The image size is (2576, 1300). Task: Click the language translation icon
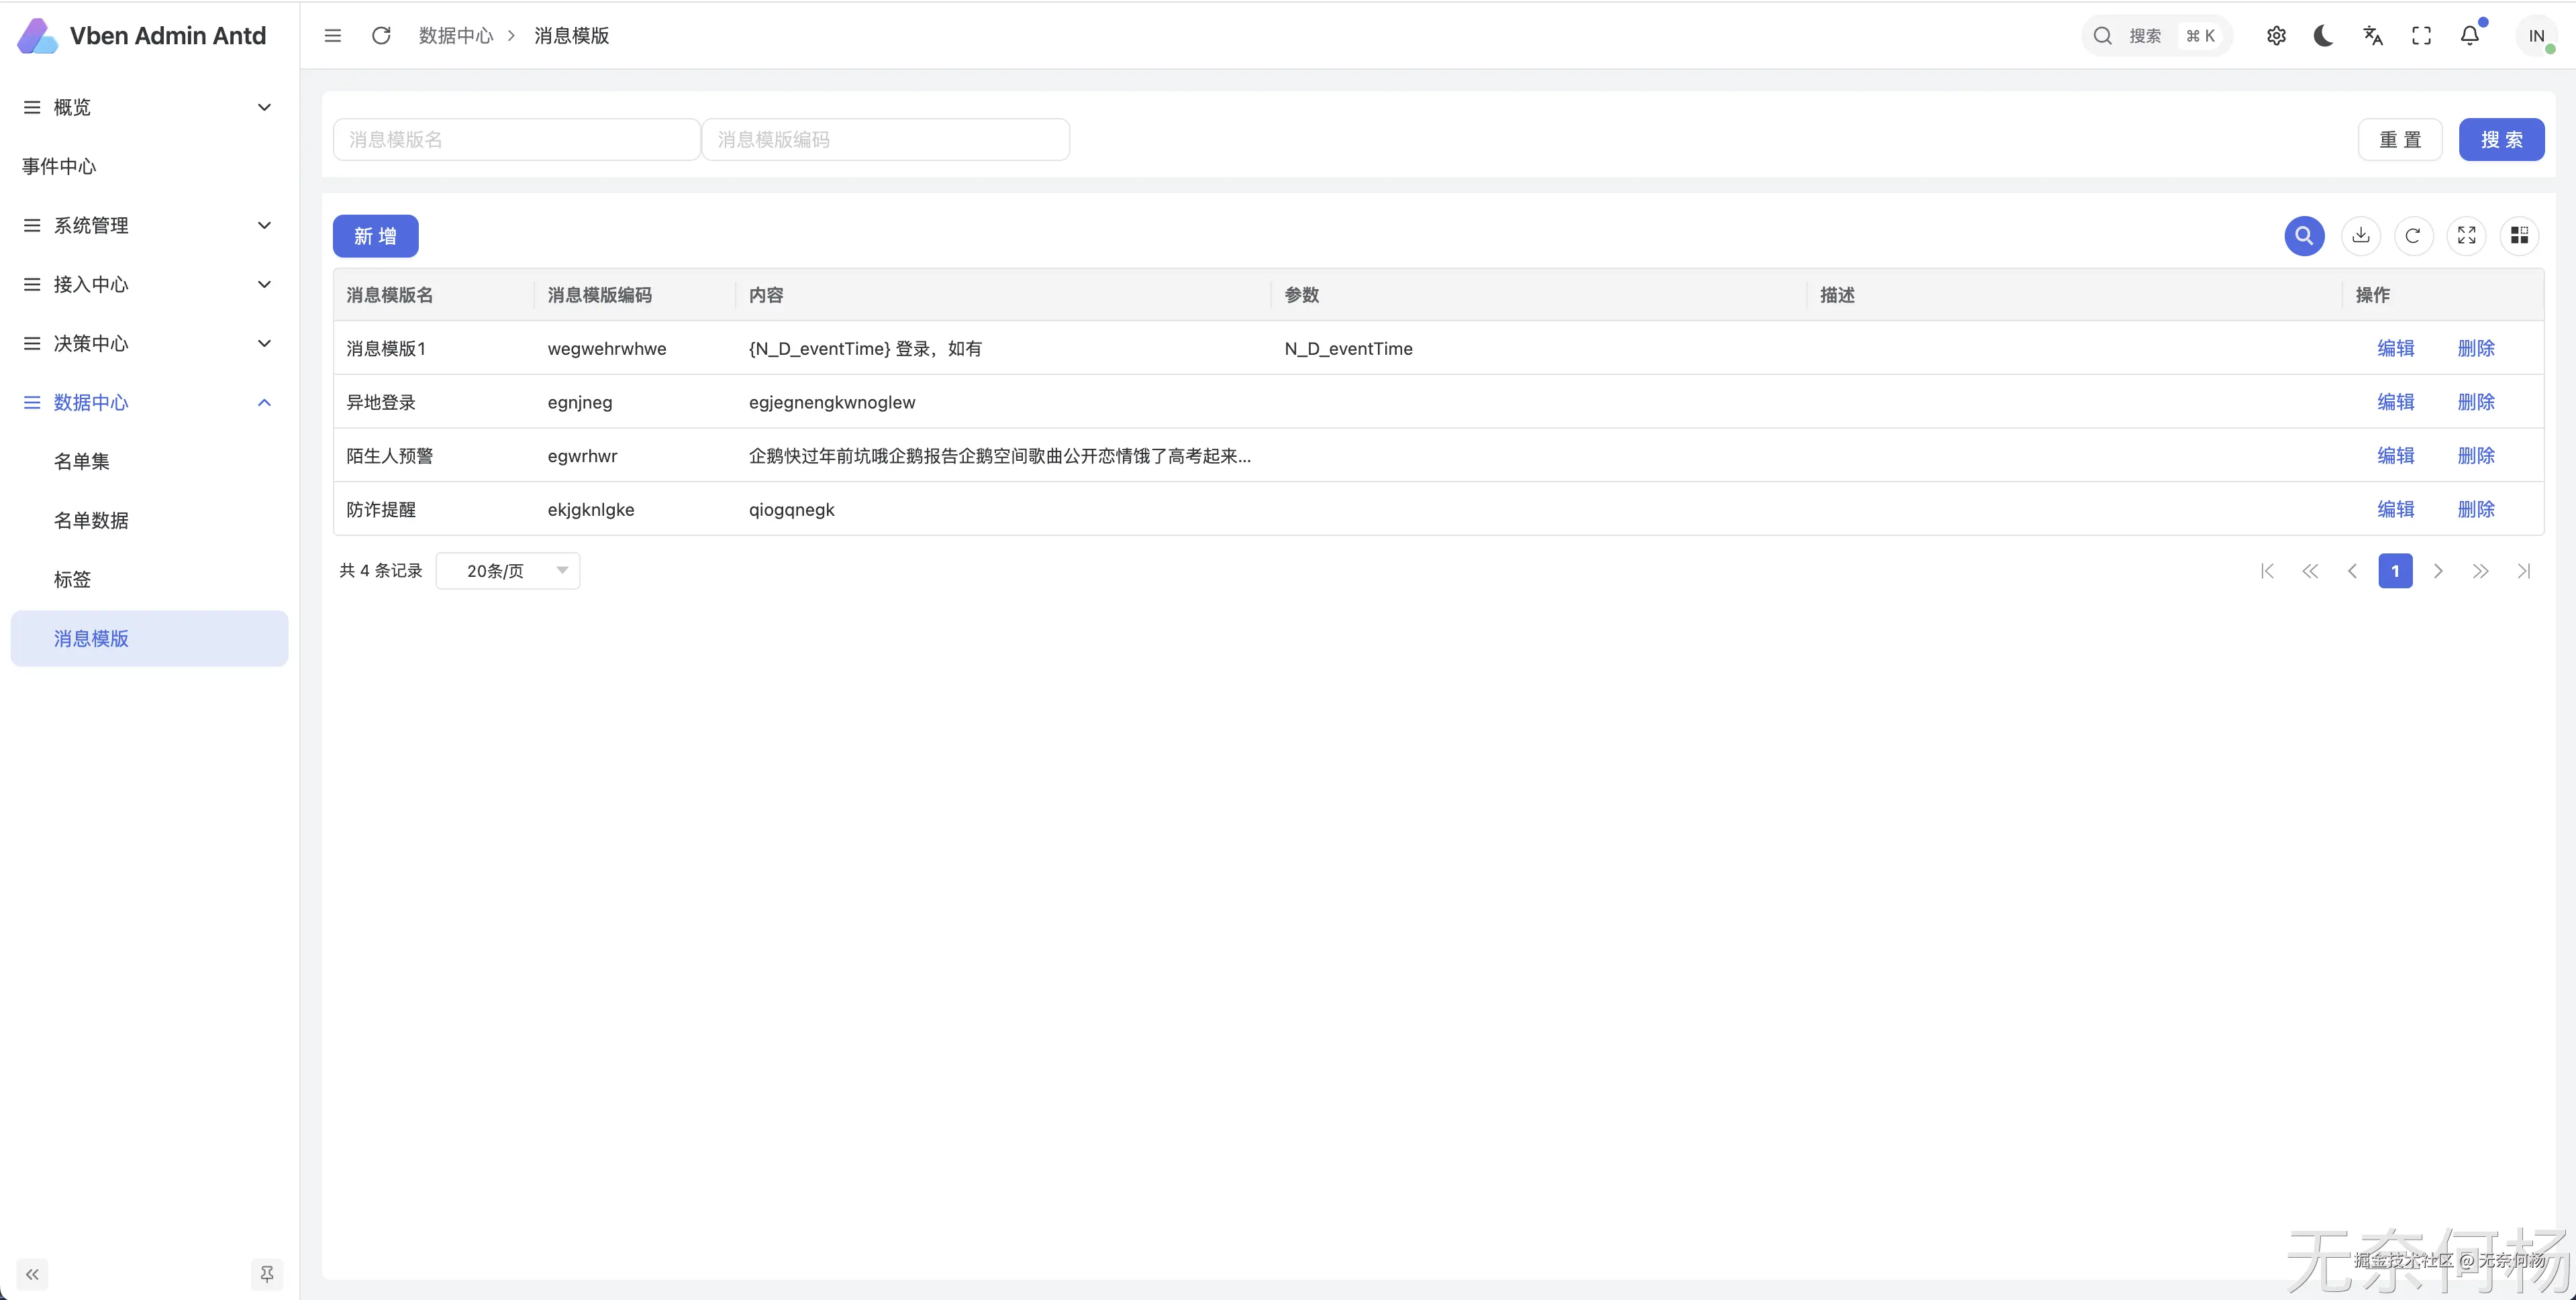(2372, 36)
